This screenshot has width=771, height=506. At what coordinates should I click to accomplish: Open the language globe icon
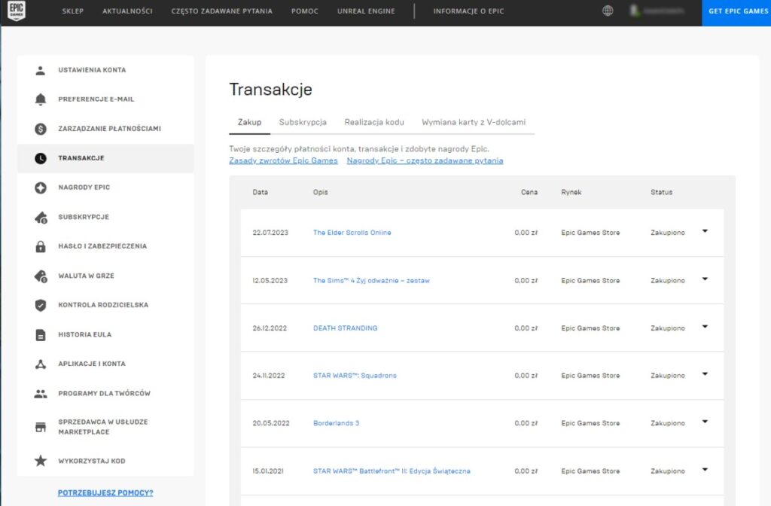[608, 11]
